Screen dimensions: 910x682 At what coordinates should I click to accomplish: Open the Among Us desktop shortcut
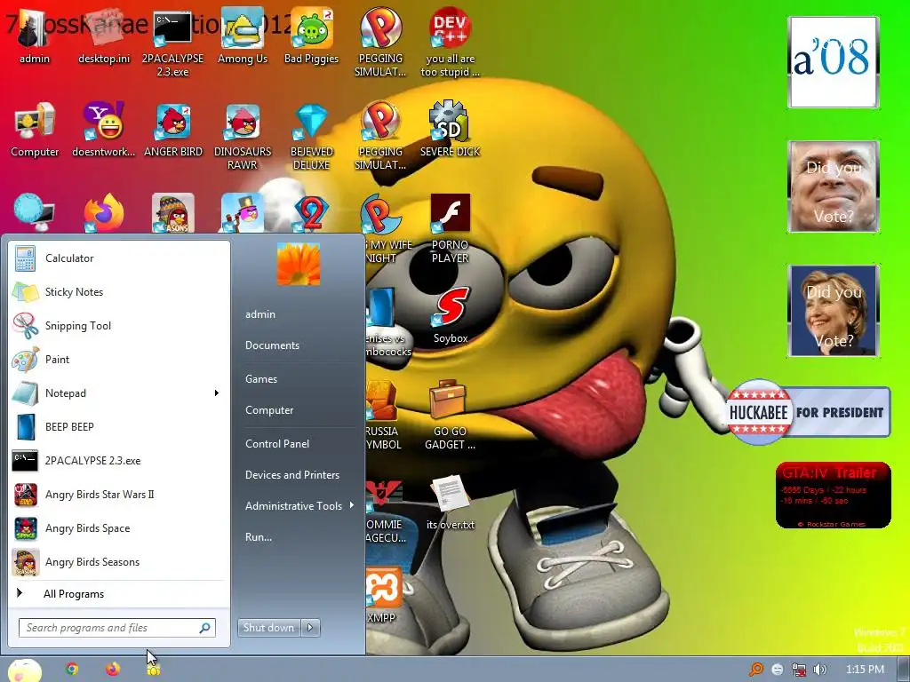tap(243, 36)
